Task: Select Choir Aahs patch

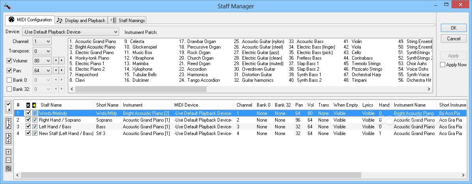Action: (x=413, y=64)
